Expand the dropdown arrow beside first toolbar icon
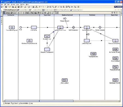The width and height of the screenshot is (123, 107). [x=4, y=7]
